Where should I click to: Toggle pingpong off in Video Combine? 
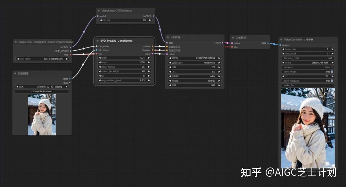(x=332, y=67)
